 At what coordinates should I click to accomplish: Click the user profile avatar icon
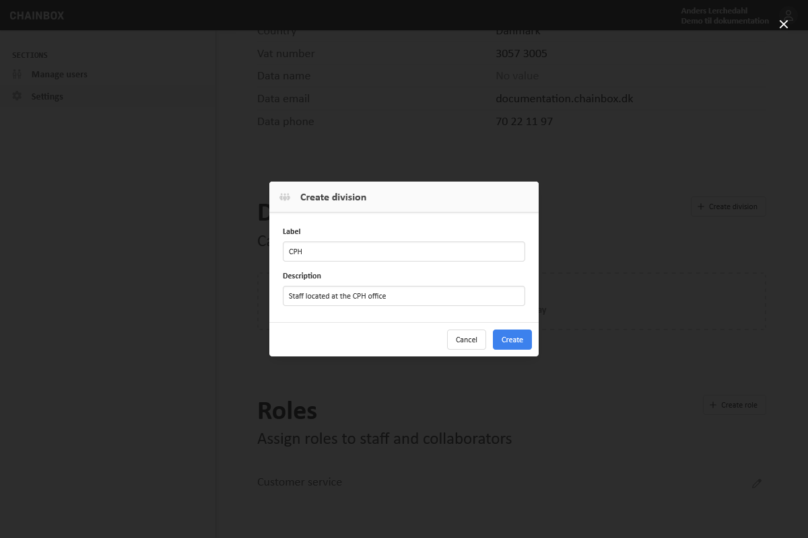[x=787, y=15]
